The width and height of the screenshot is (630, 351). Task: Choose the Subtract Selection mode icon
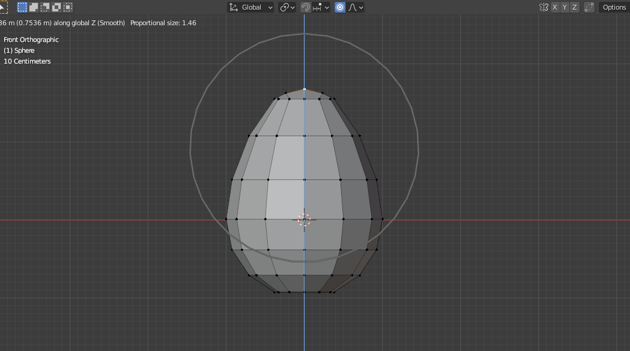pos(45,7)
